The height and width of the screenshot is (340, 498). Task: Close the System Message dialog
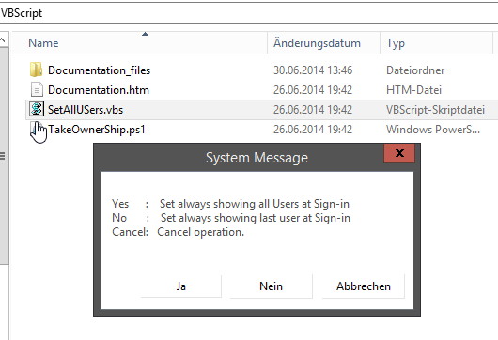[399, 153]
